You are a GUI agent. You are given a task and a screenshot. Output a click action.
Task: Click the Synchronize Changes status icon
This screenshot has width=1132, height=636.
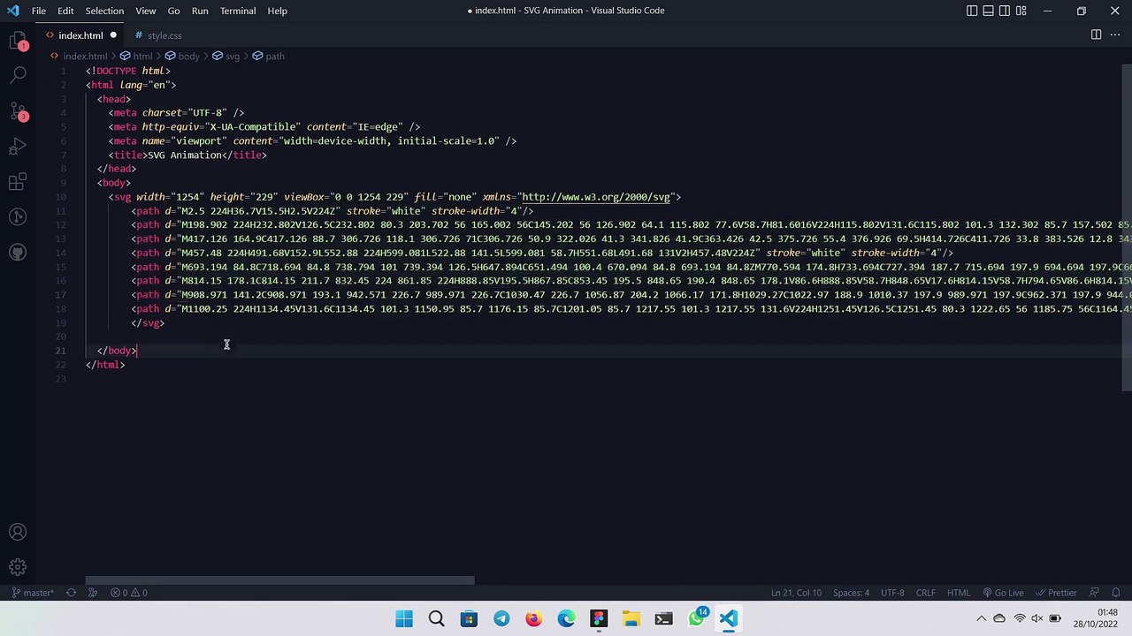(x=71, y=593)
